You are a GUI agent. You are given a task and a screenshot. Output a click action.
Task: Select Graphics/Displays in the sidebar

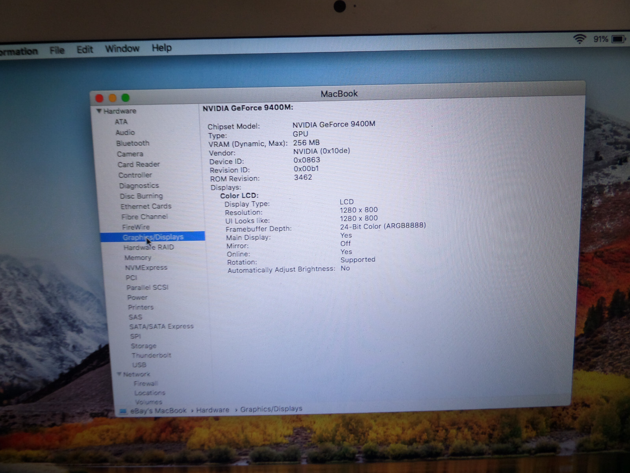pyautogui.click(x=153, y=237)
